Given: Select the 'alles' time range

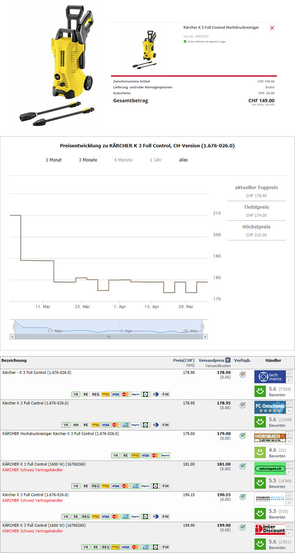Looking at the screenshot, I should (x=183, y=160).
